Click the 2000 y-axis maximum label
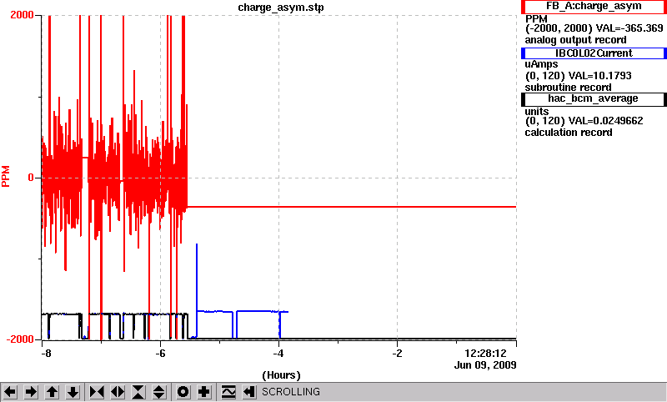 point(22,15)
